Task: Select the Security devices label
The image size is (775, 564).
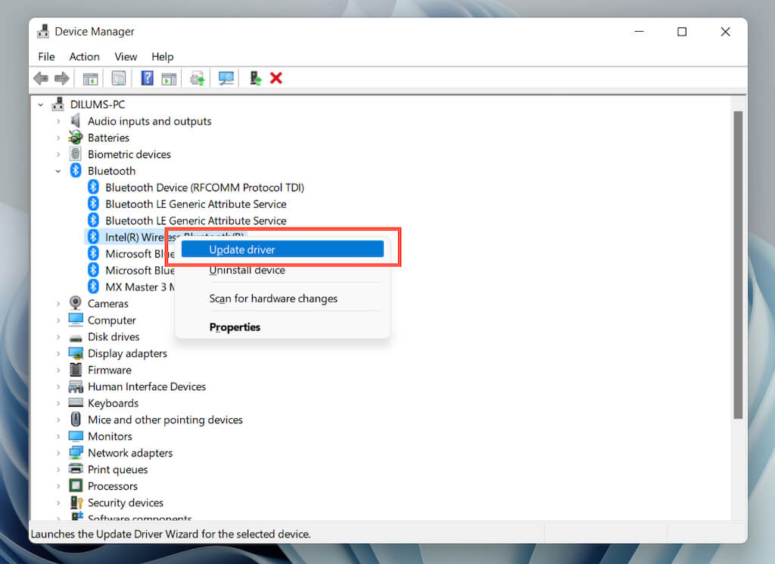Action: pyautogui.click(x=126, y=502)
